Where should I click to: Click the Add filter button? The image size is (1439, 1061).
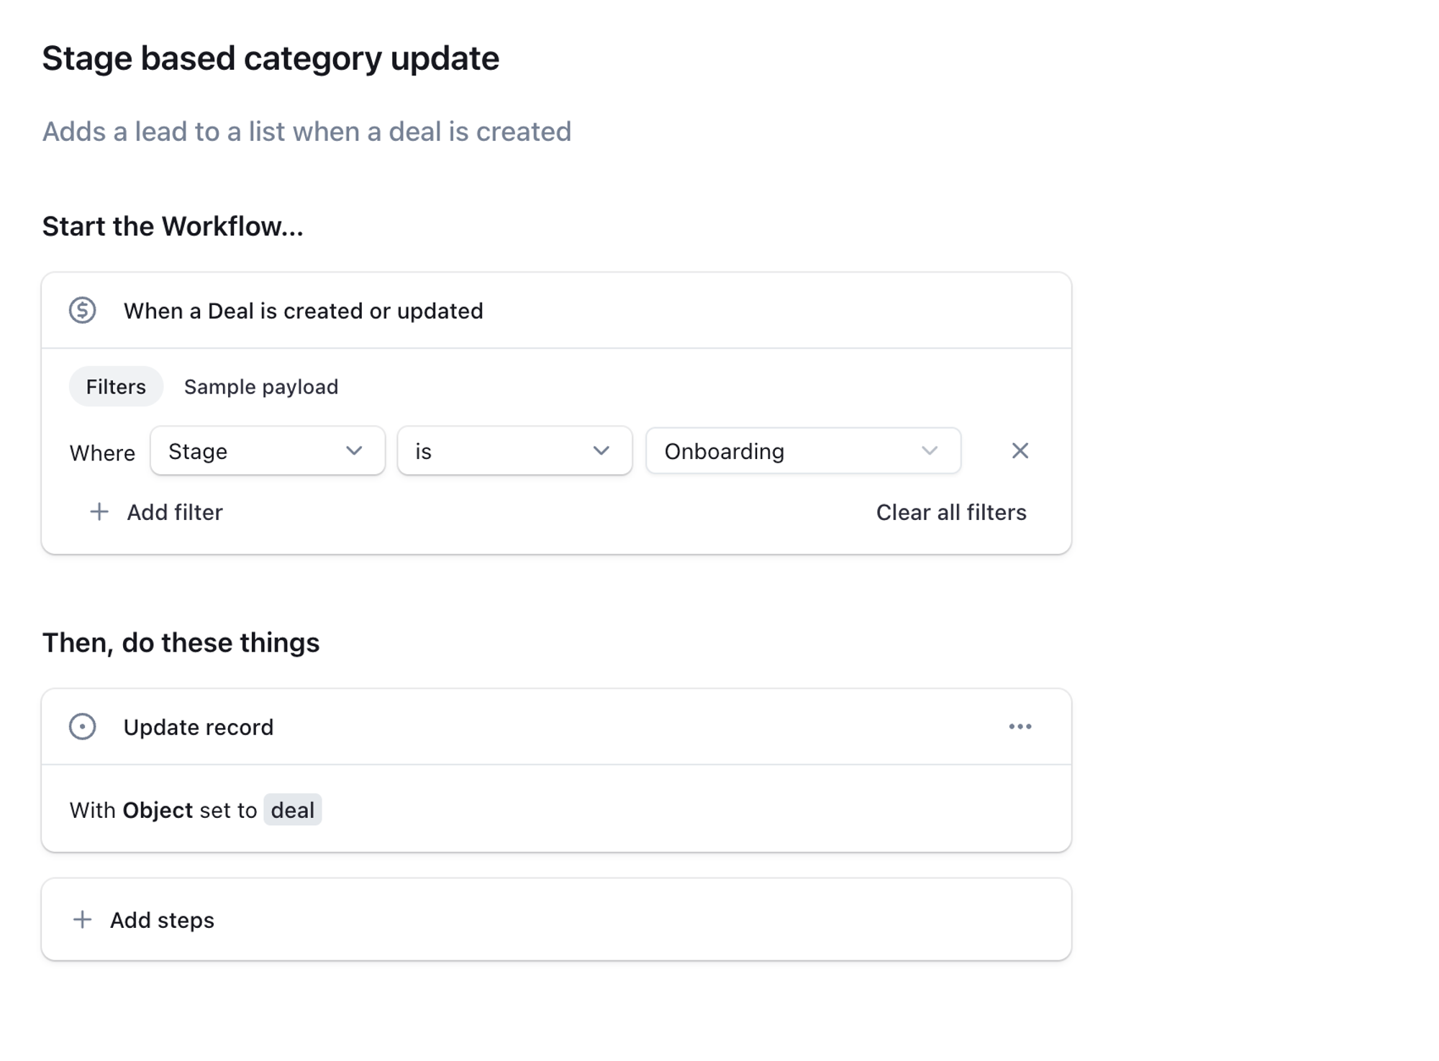coord(175,512)
